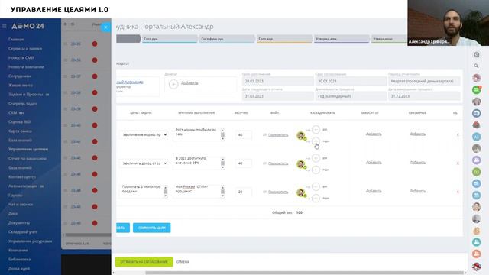Click the Утвержд.адм. approval stage
489x275 pixels.
click(x=342, y=39)
